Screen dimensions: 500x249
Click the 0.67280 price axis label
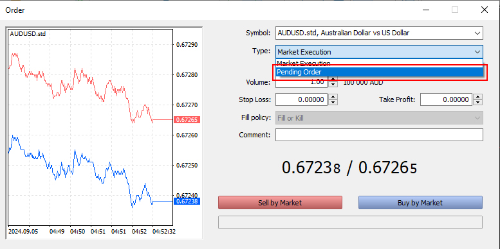click(x=187, y=75)
